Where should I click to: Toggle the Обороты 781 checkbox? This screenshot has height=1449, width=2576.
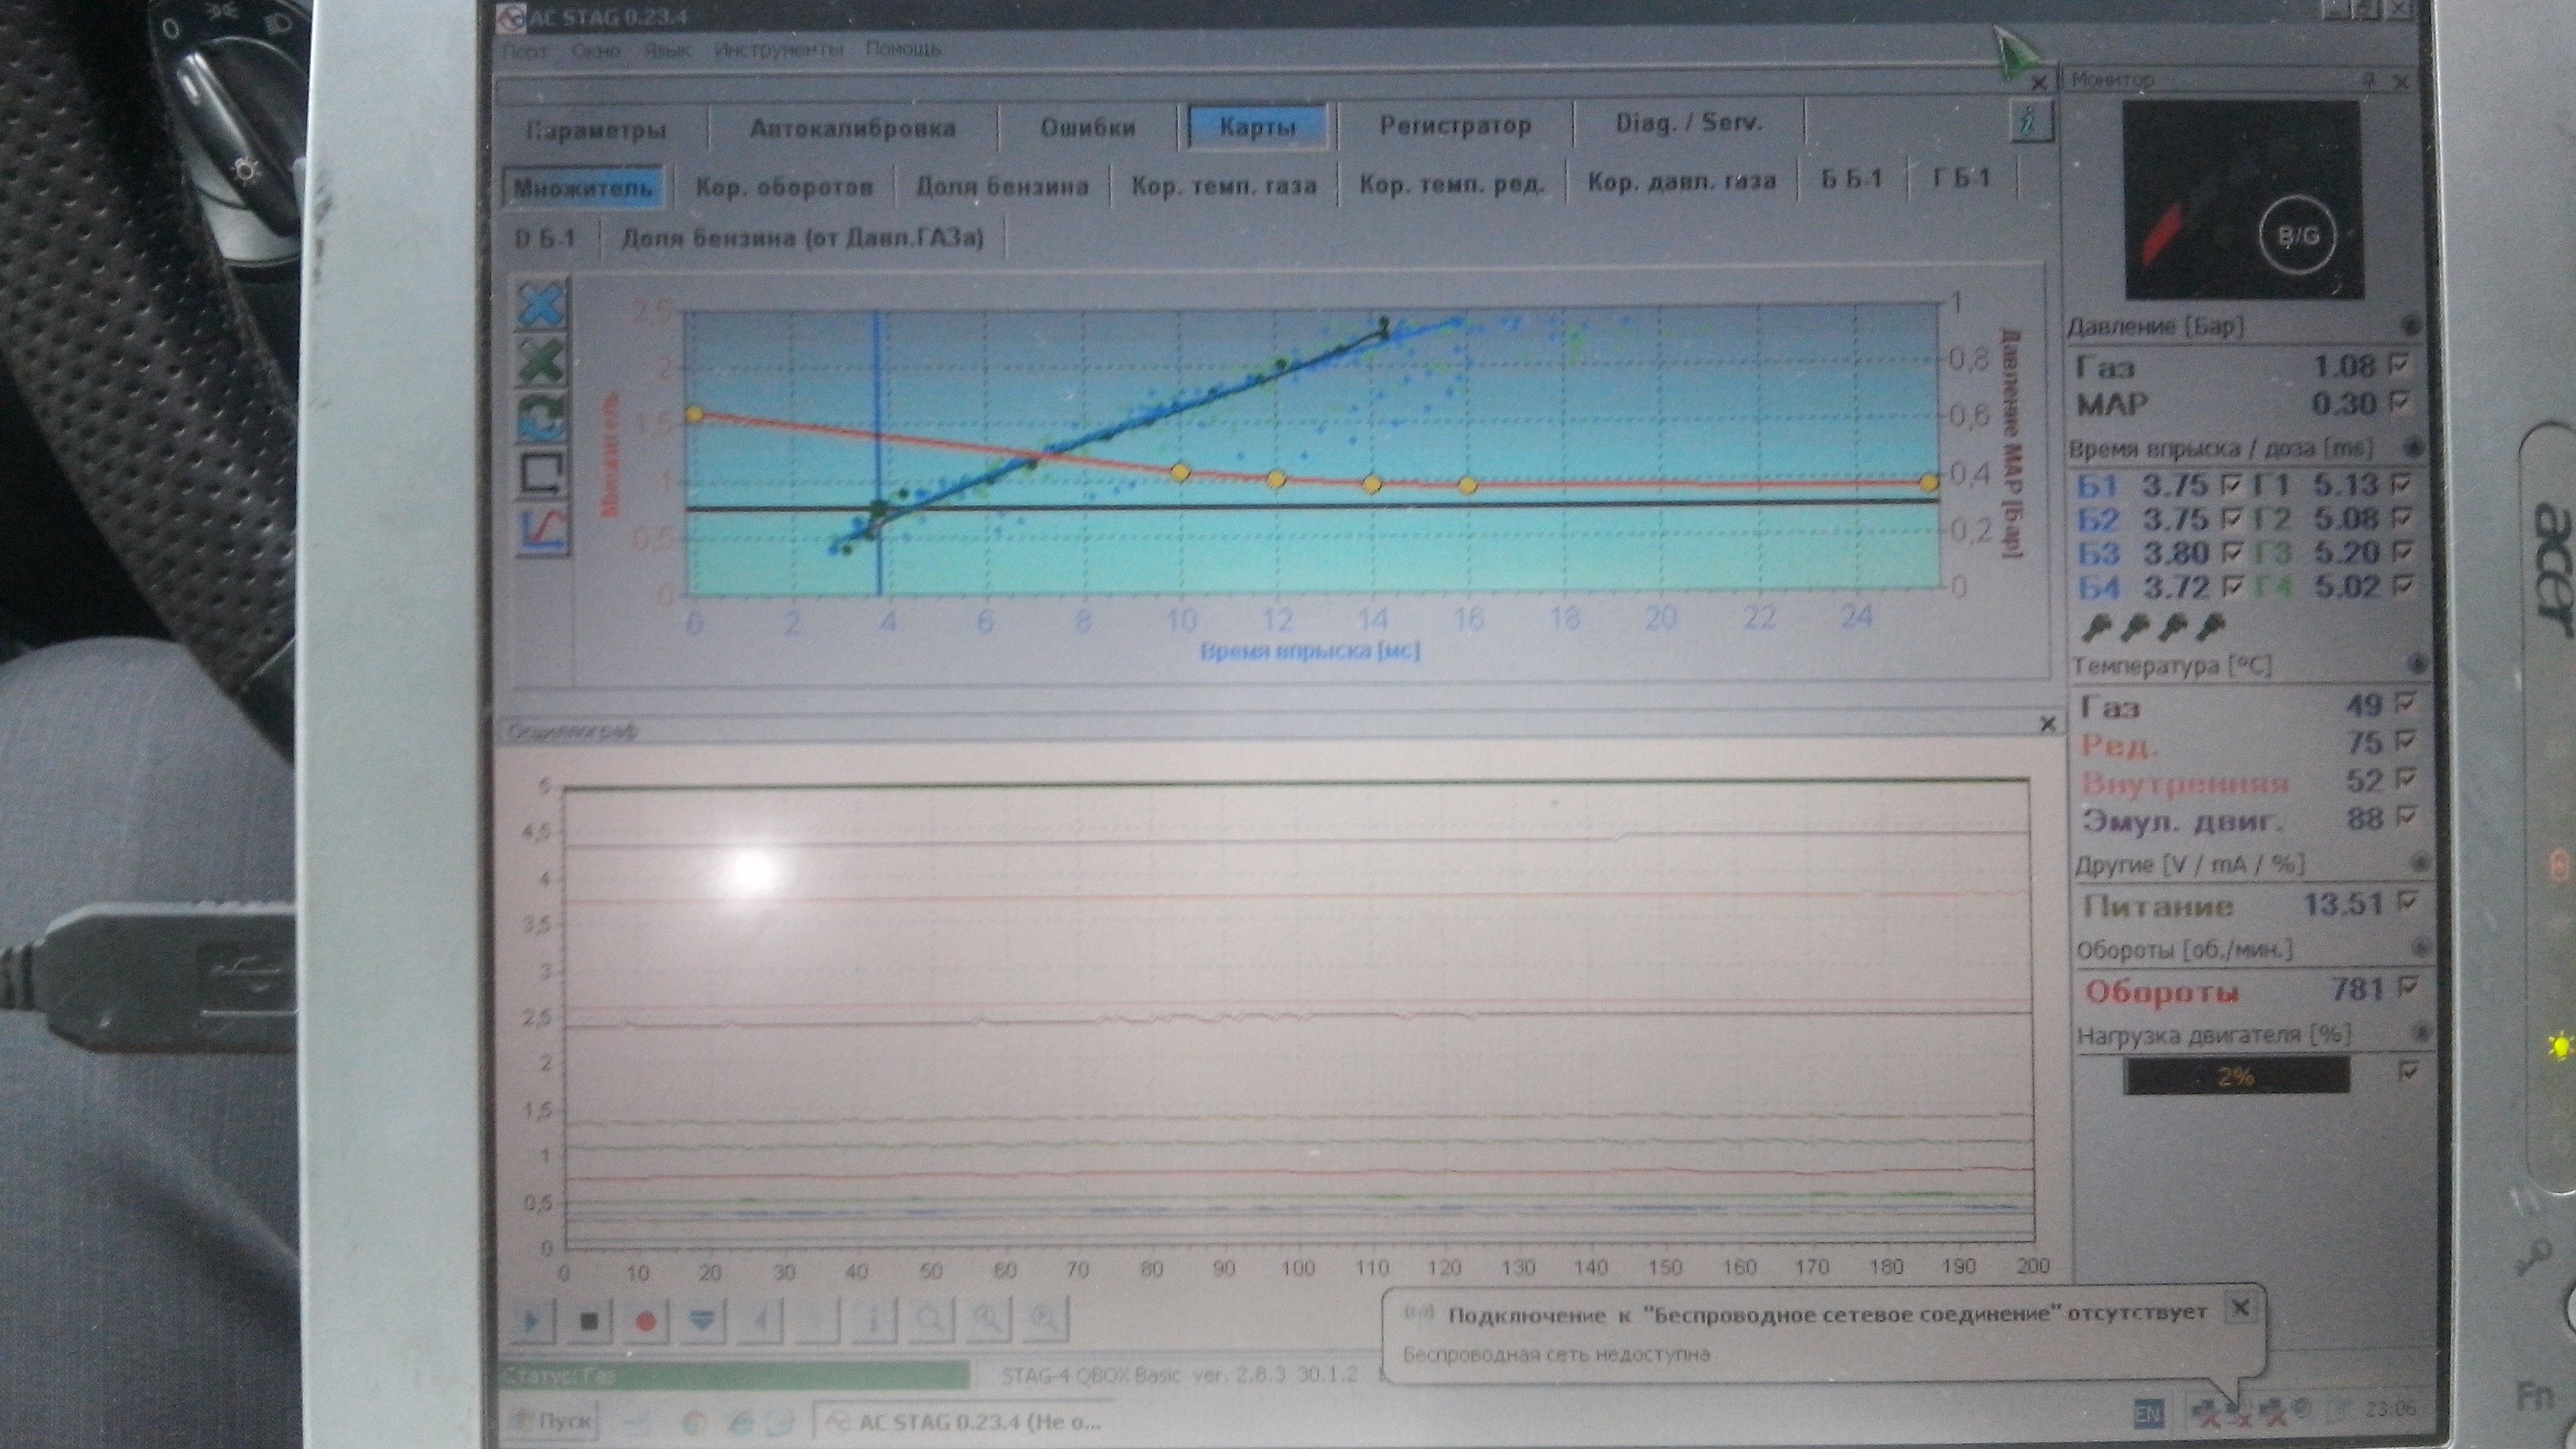coord(2408,988)
